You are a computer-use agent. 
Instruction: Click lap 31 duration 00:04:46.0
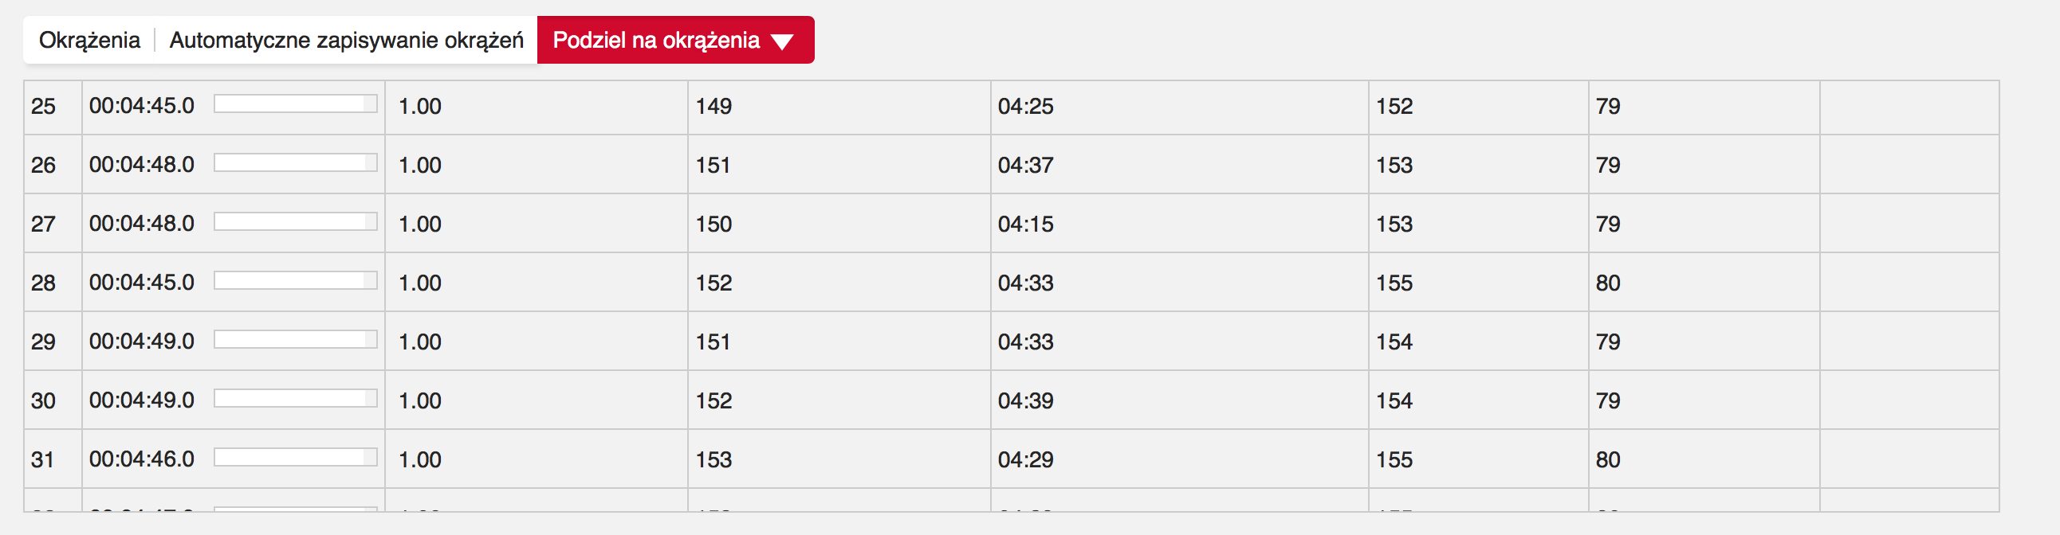coord(142,459)
